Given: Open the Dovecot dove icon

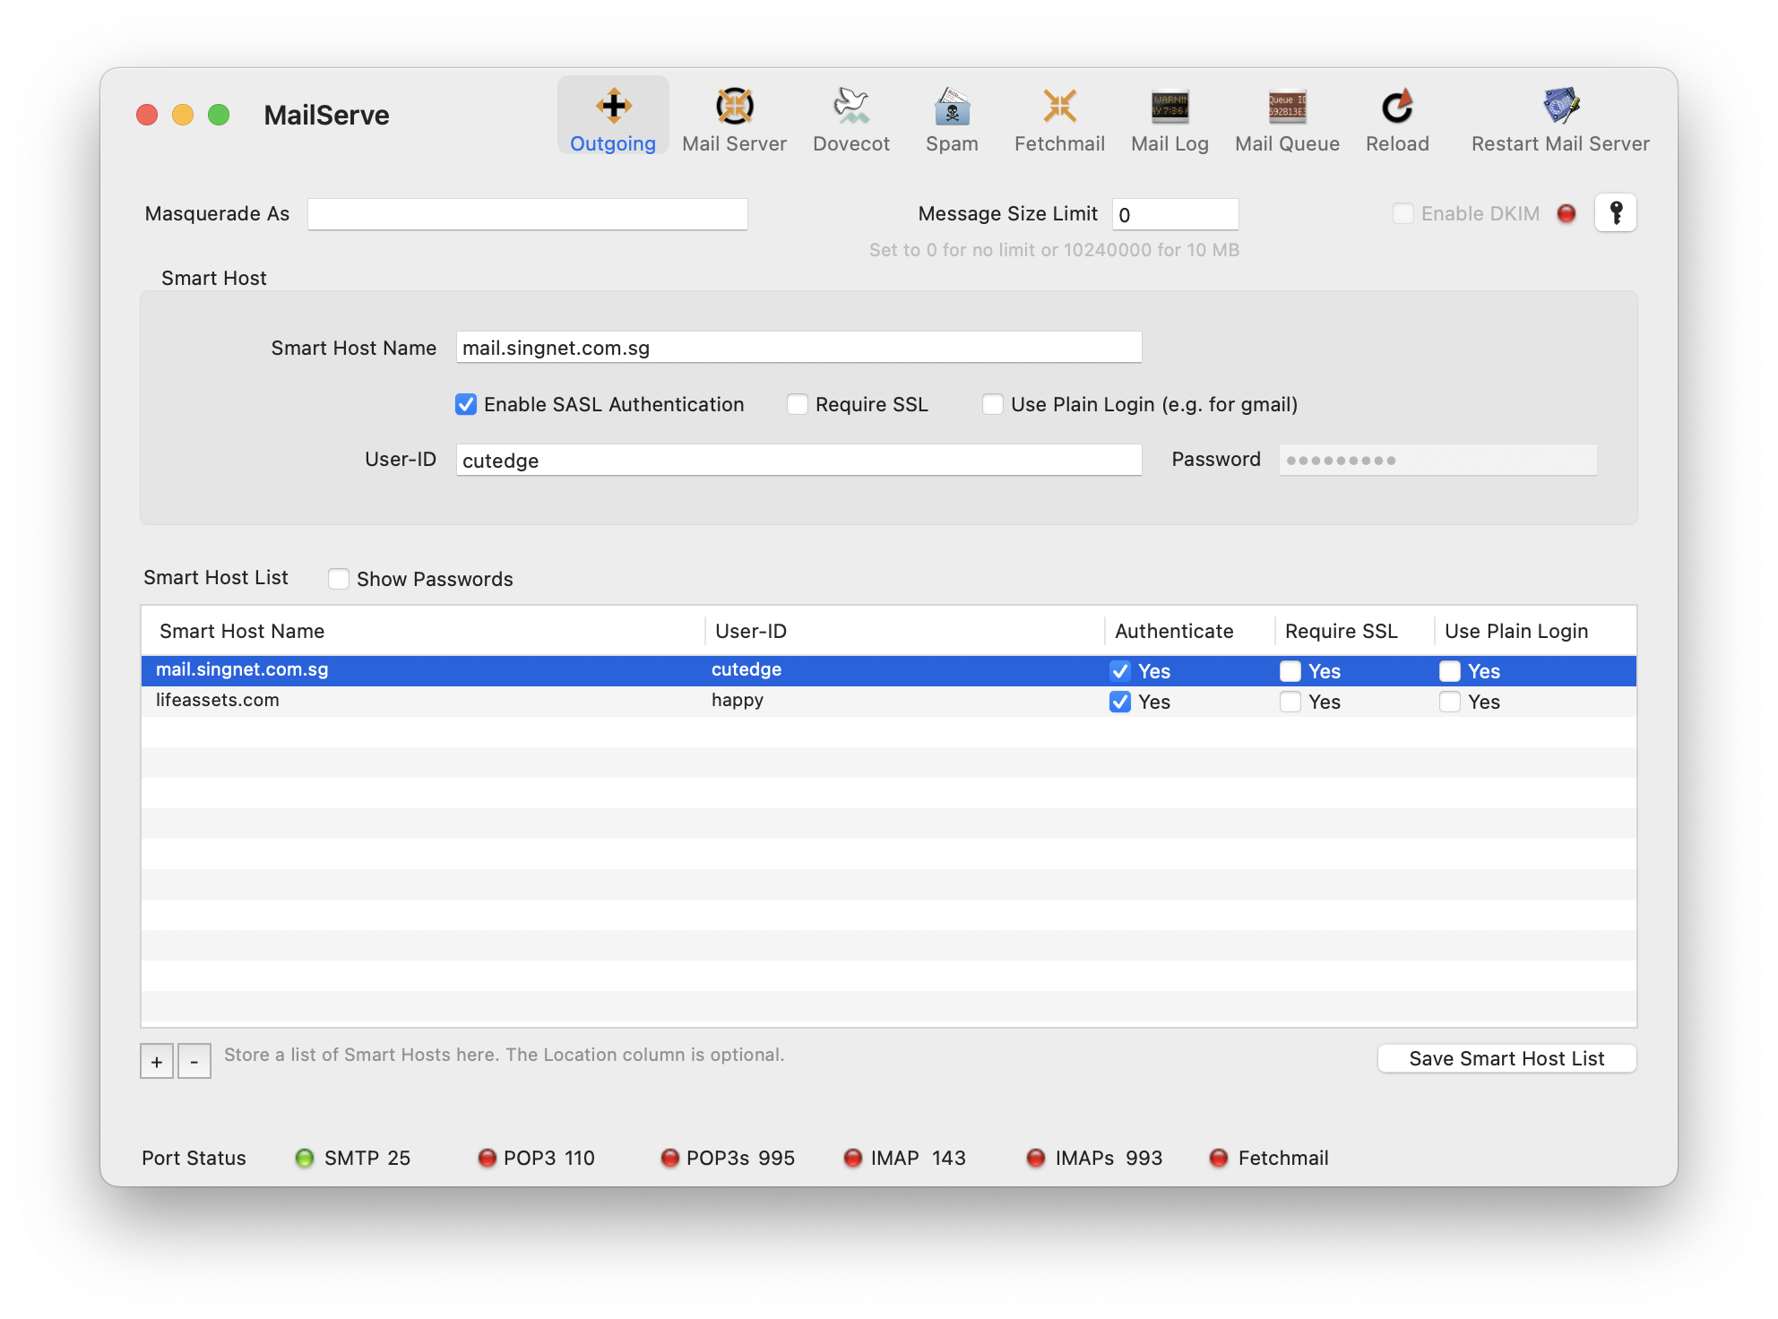Looking at the screenshot, I should tap(850, 107).
